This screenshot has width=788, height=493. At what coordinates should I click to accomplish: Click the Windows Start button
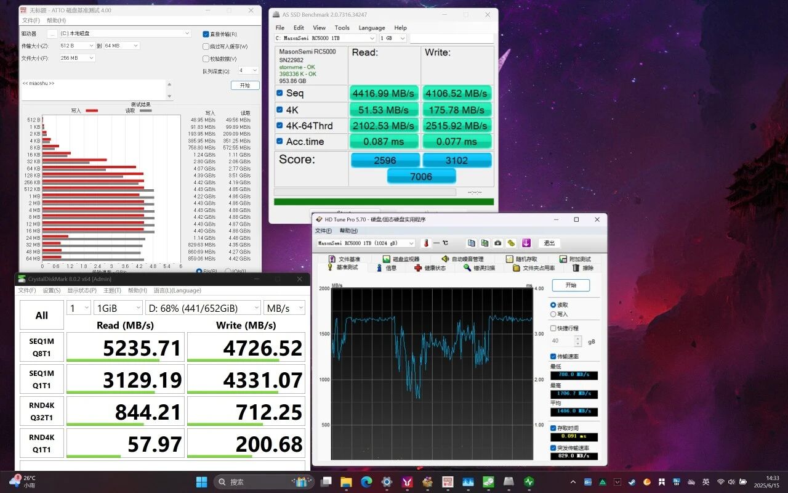click(x=201, y=481)
